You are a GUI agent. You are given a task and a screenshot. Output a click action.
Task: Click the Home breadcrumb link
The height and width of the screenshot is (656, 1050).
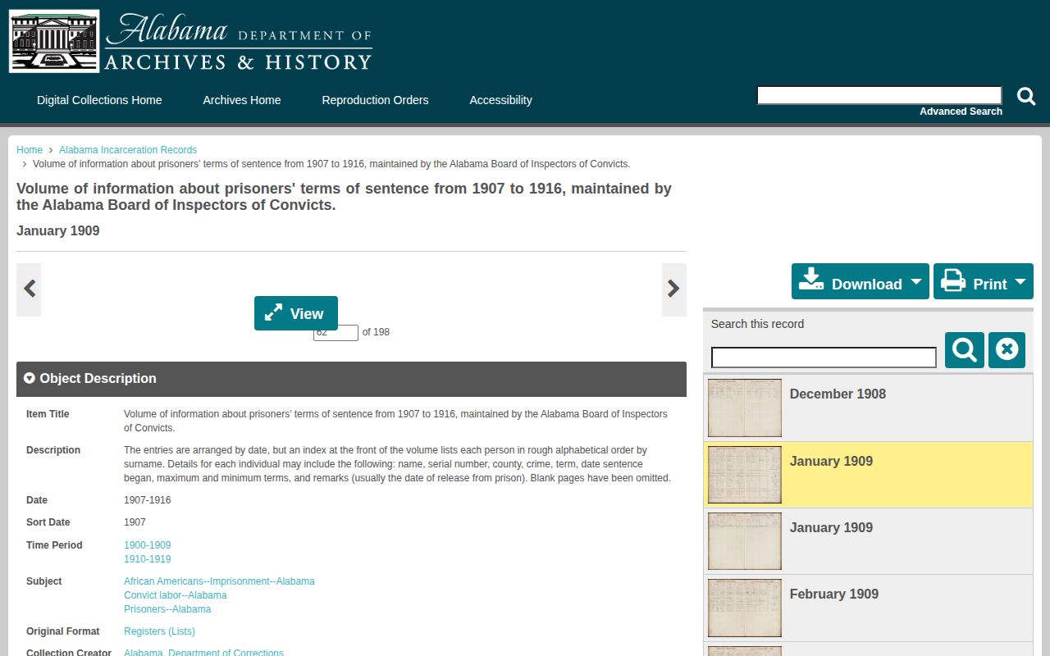(30, 150)
